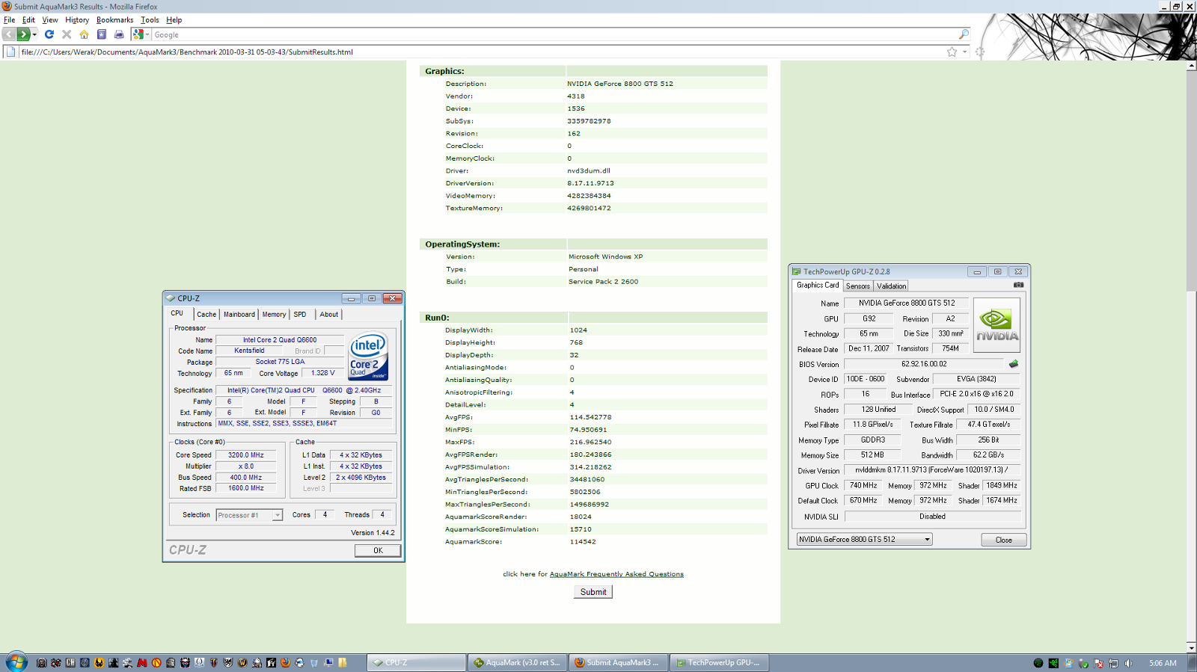Open the Sensors tab in GPU-Z
The width and height of the screenshot is (1197, 672).
858,286
